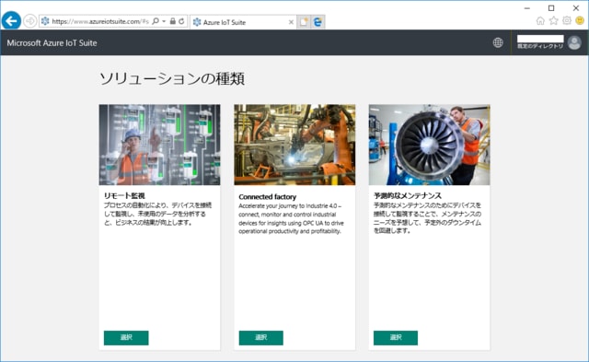Close the Azure IoT Suite tab
The image size is (589, 362).
coord(291,22)
